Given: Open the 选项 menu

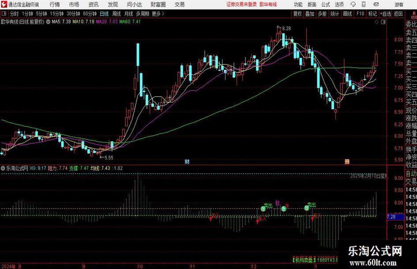Looking at the screenshot, I should click(339, 4).
